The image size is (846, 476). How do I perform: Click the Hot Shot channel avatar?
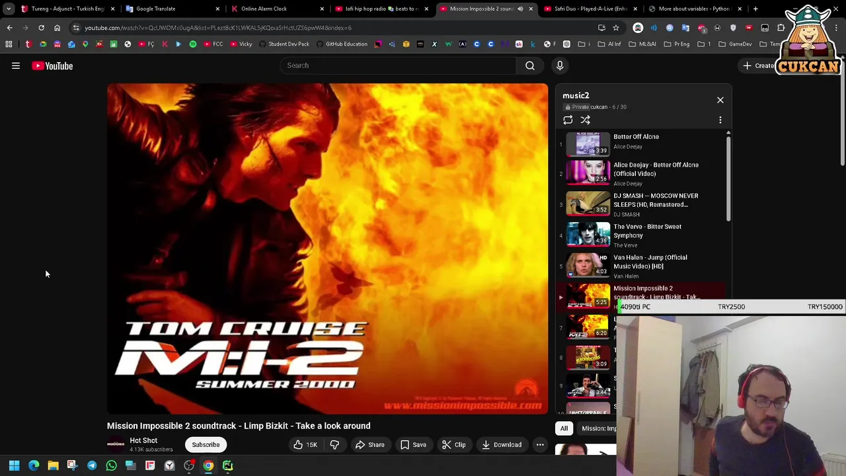coord(116,444)
